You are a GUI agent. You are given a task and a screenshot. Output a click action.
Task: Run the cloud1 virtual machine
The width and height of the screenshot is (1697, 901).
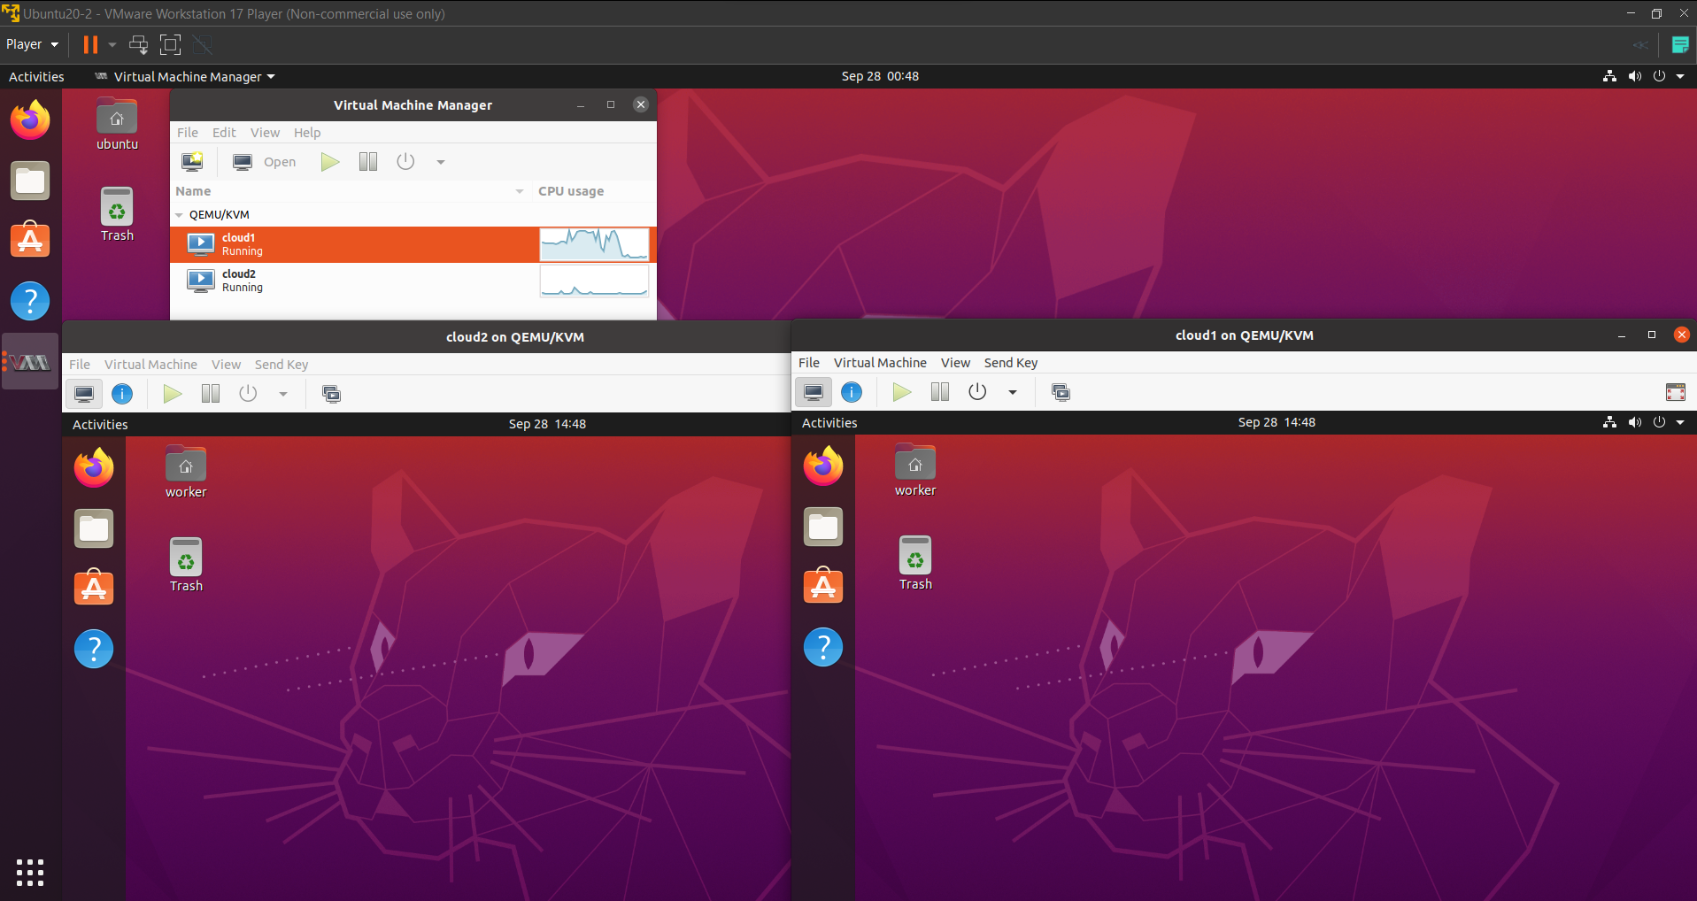(901, 392)
